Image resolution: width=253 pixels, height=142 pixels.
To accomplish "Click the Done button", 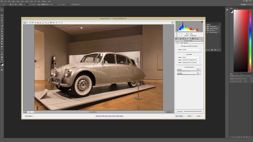I will (199, 116).
